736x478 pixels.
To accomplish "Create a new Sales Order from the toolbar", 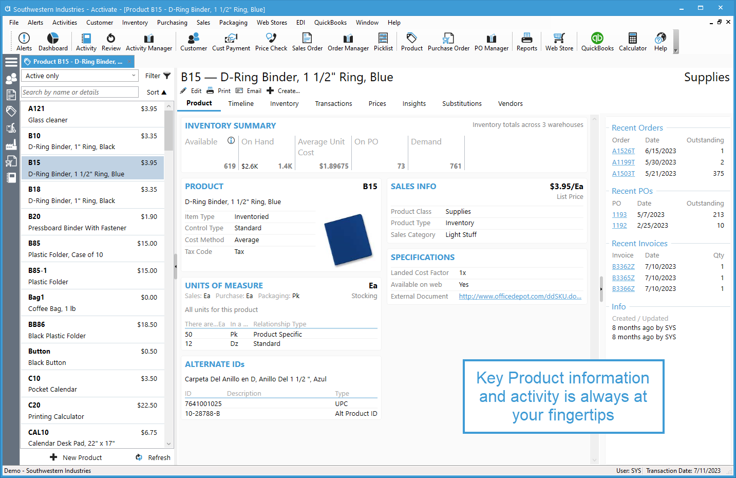I will [x=307, y=41].
